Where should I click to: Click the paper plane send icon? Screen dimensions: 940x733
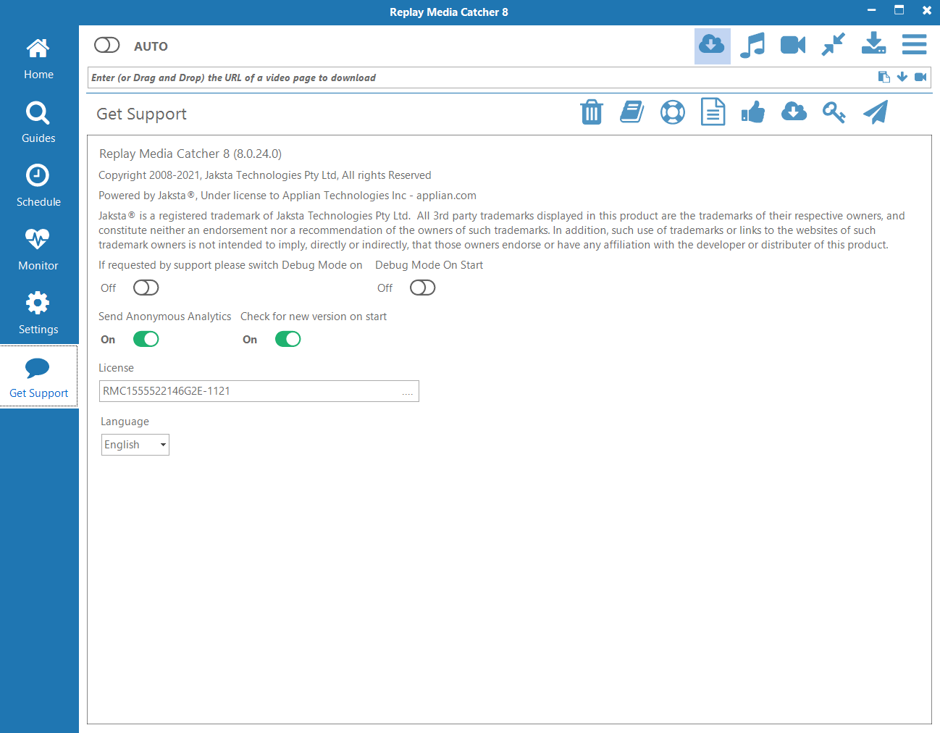tap(876, 112)
